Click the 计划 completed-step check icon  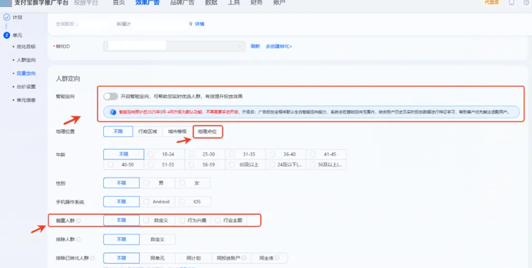tap(6, 18)
